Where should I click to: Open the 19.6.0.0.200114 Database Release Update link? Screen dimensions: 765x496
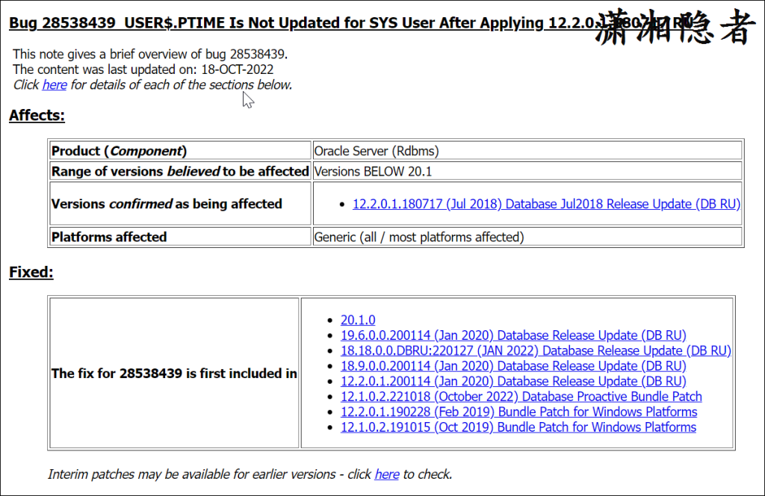point(513,335)
